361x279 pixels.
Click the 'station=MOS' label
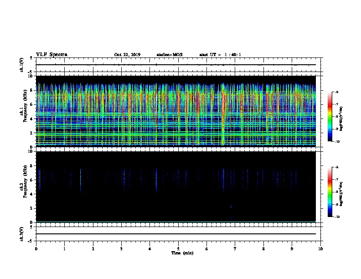point(170,55)
